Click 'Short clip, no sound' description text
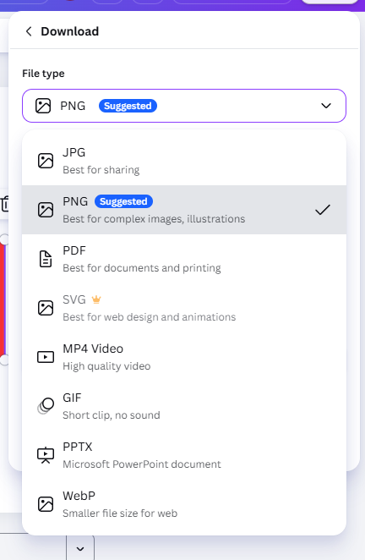 point(112,415)
